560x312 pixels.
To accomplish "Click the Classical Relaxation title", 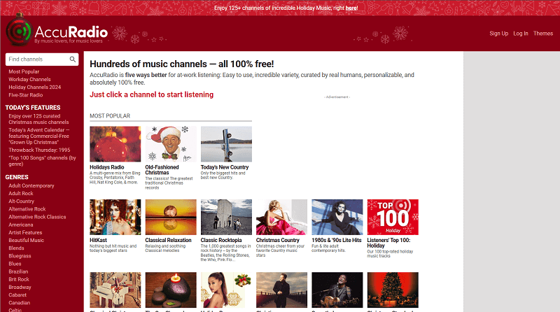I will [x=168, y=240].
